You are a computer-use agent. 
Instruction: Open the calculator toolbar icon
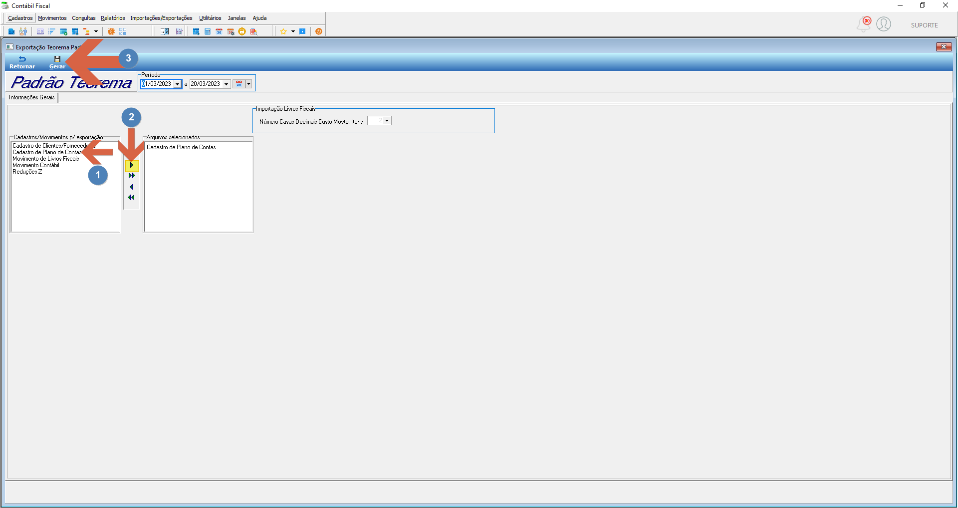[208, 31]
